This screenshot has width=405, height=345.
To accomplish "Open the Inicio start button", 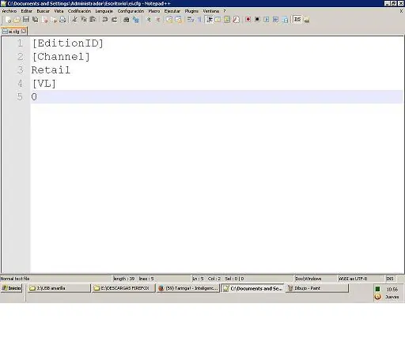I will click(x=11, y=288).
